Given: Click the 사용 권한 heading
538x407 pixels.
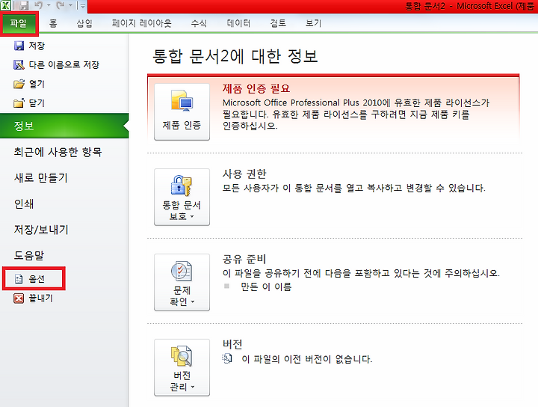Looking at the screenshot, I should (244, 174).
